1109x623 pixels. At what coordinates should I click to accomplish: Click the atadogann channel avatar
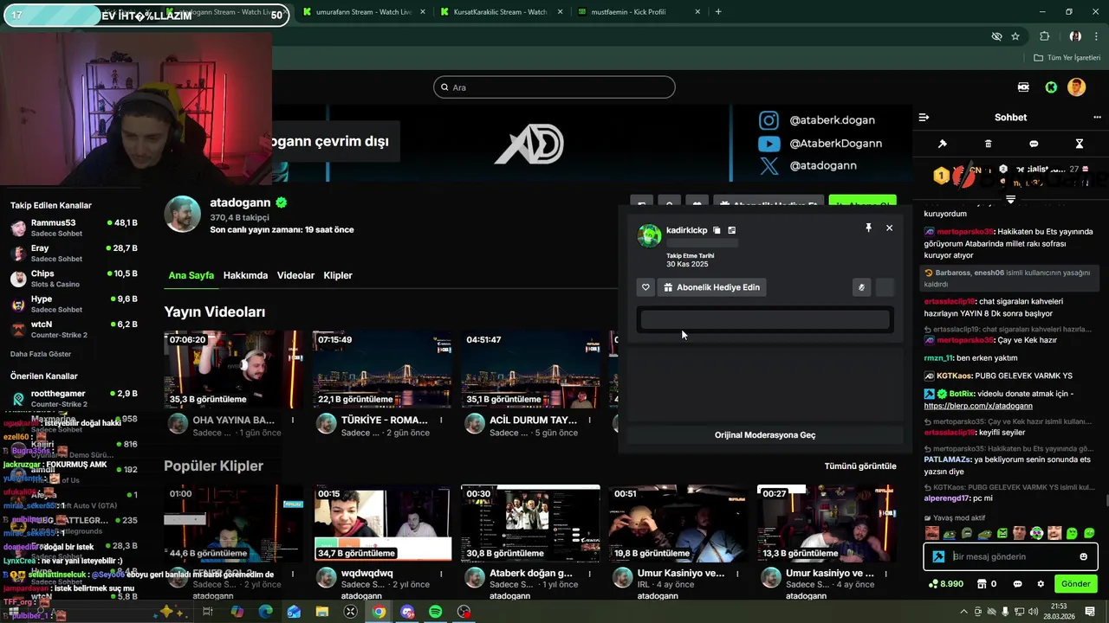(x=183, y=215)
